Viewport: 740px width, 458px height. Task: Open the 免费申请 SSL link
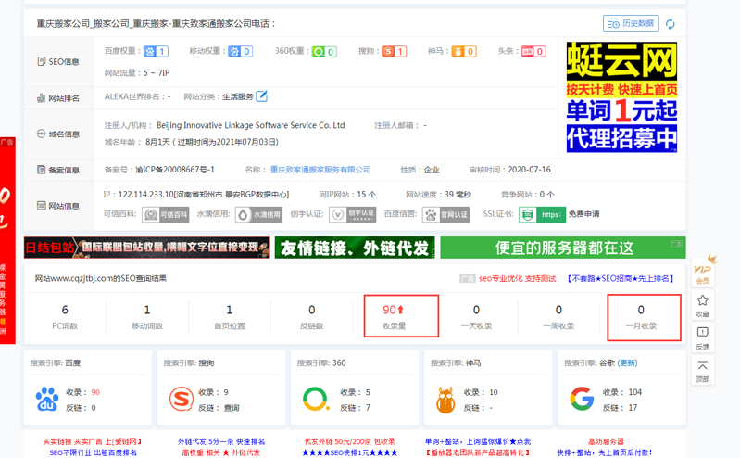(x=583, y=214)
